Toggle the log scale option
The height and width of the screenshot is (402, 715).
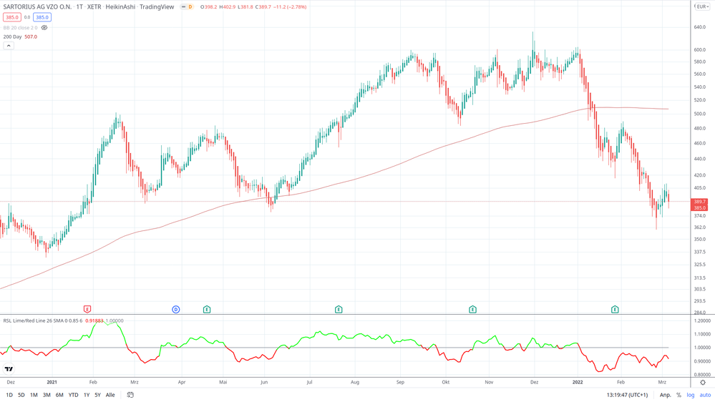click(x=691, y=395)
